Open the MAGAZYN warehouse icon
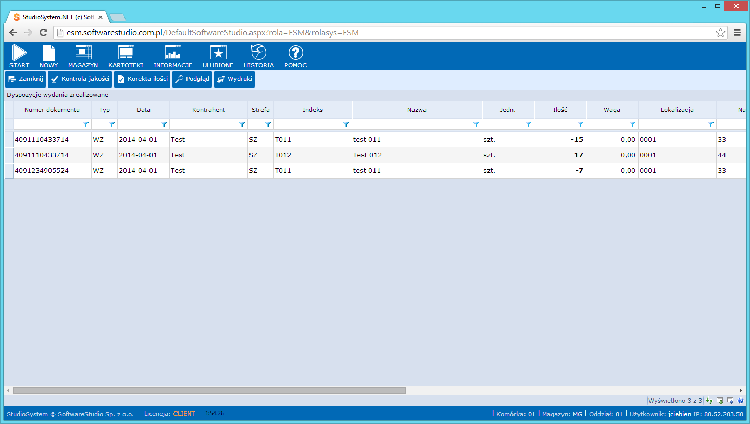This screenshot has height=424, width=750. [x=83, y=56]
